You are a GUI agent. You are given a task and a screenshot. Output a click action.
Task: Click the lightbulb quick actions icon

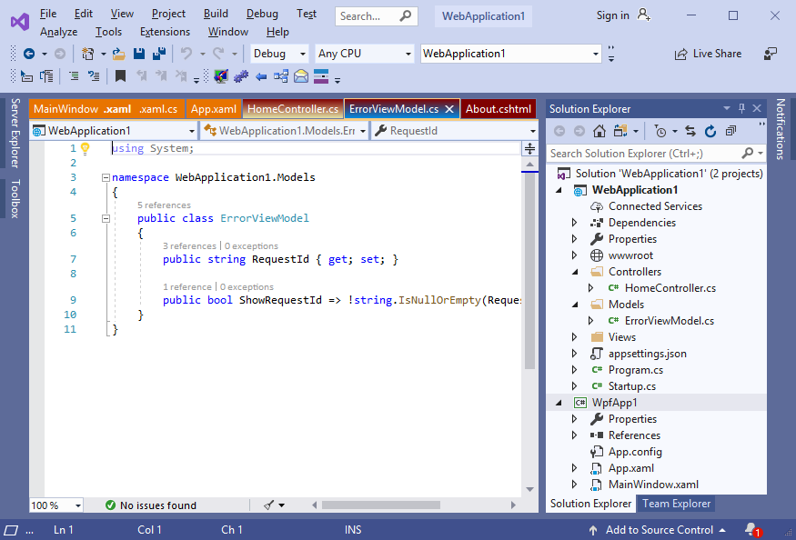click(86, 148)
